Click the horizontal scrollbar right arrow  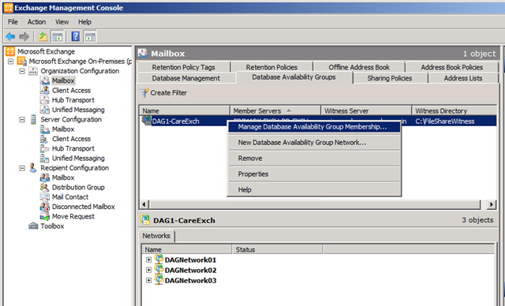pyautogui.click(x=491, y=204)
